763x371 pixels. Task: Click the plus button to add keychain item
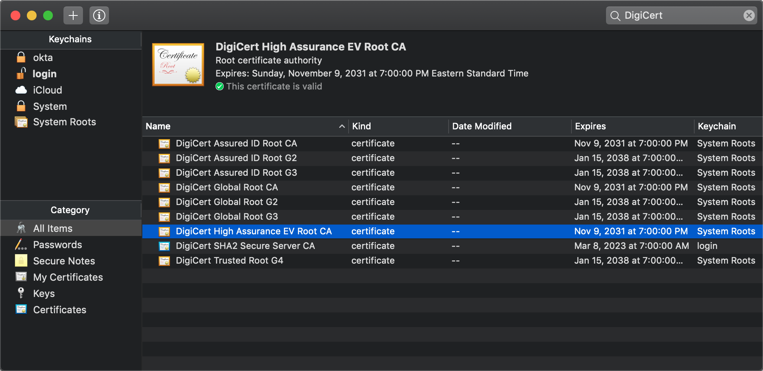point(73,15)
